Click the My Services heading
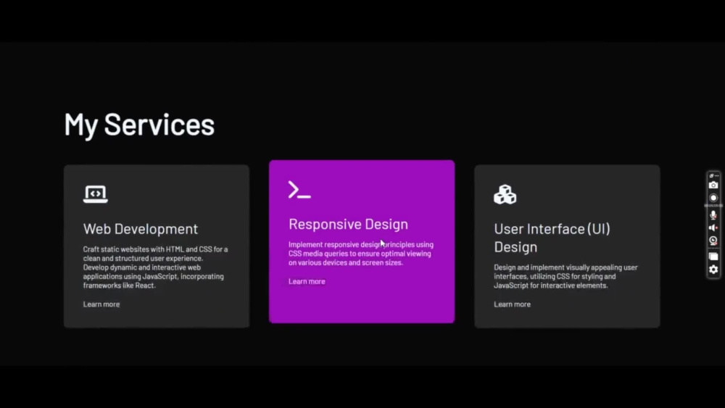 pyautogui.click(x=139, y=125)
